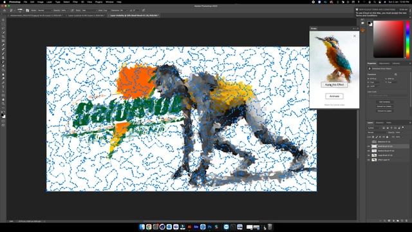This screenshot has width=412, height=232.
Task: Open the layer blend mode dropdown
Action: [x=377, y=132]
